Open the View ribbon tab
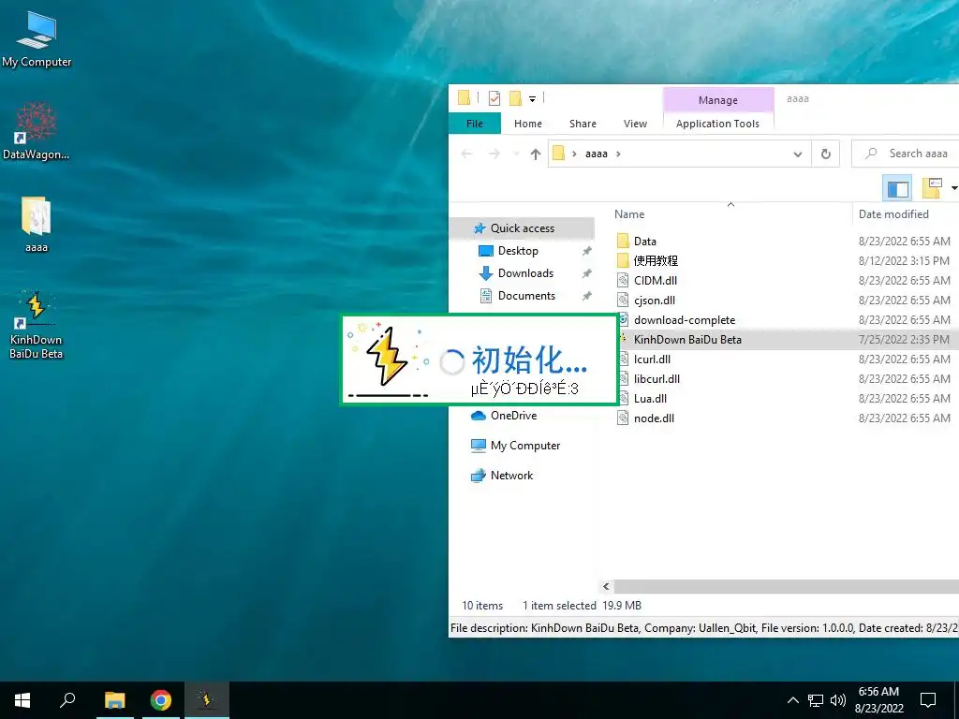959x719 pixels. coord(636,124)
